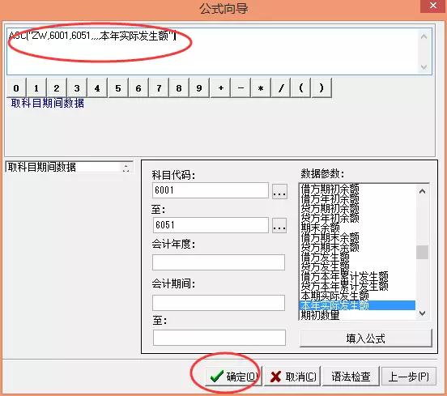Click the divide operator key

[281, 88]
